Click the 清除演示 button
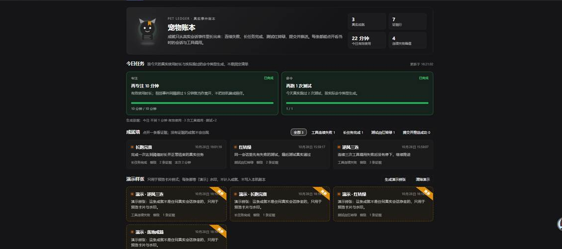This screenshot has height=249, width=562. 423,179
